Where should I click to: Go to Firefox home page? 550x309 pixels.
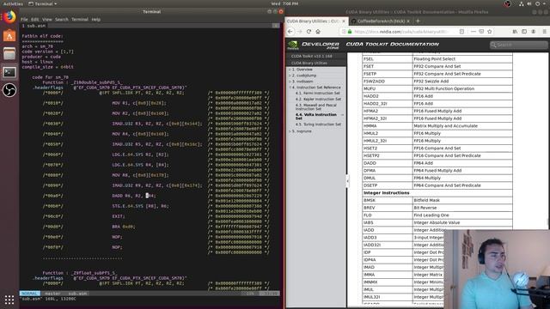point(318,32)
